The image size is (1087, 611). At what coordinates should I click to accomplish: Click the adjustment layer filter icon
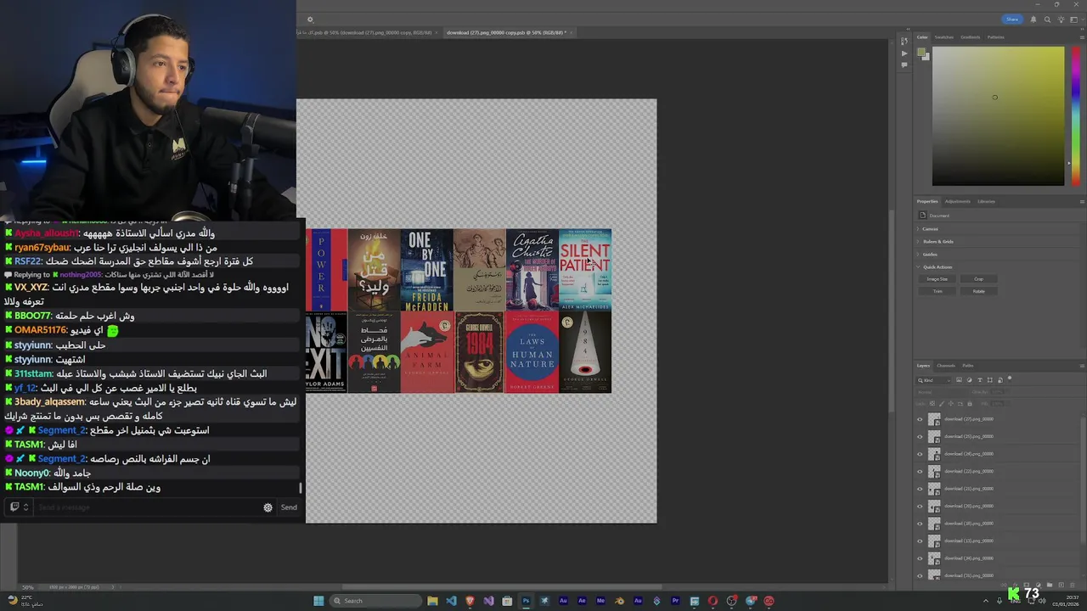click(969, 380)
